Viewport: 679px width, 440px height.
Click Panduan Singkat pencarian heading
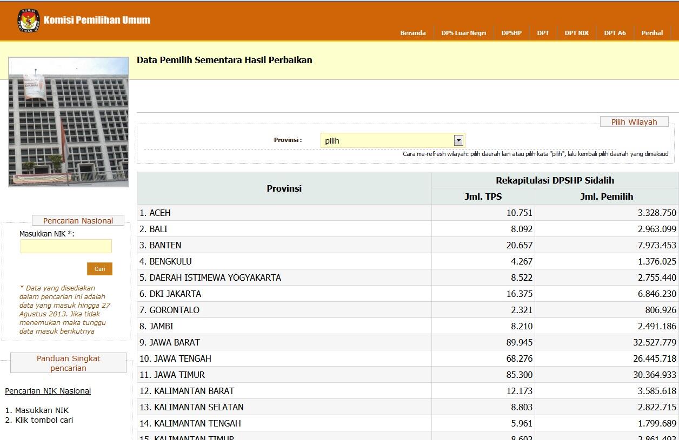pos(68,363)
